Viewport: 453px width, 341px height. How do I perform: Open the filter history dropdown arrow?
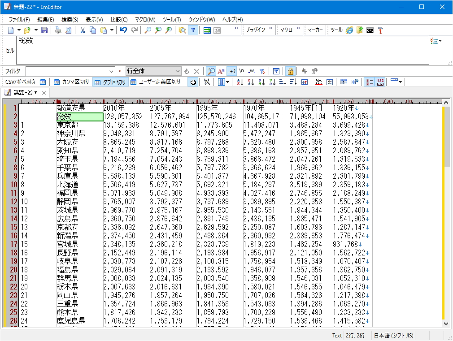click(111, 71)
